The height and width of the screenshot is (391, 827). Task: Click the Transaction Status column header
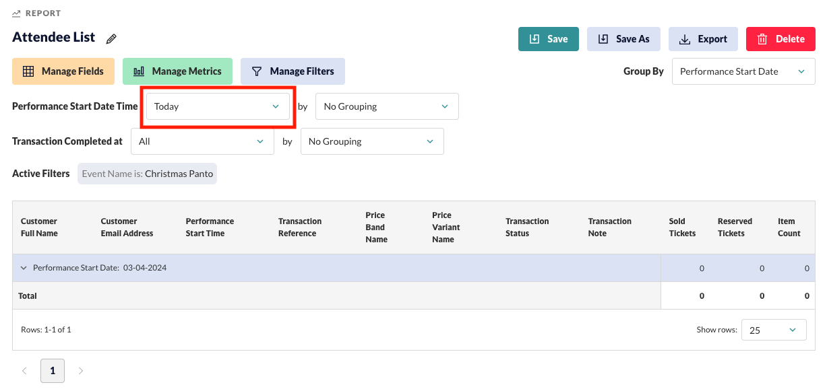(527, 227)
